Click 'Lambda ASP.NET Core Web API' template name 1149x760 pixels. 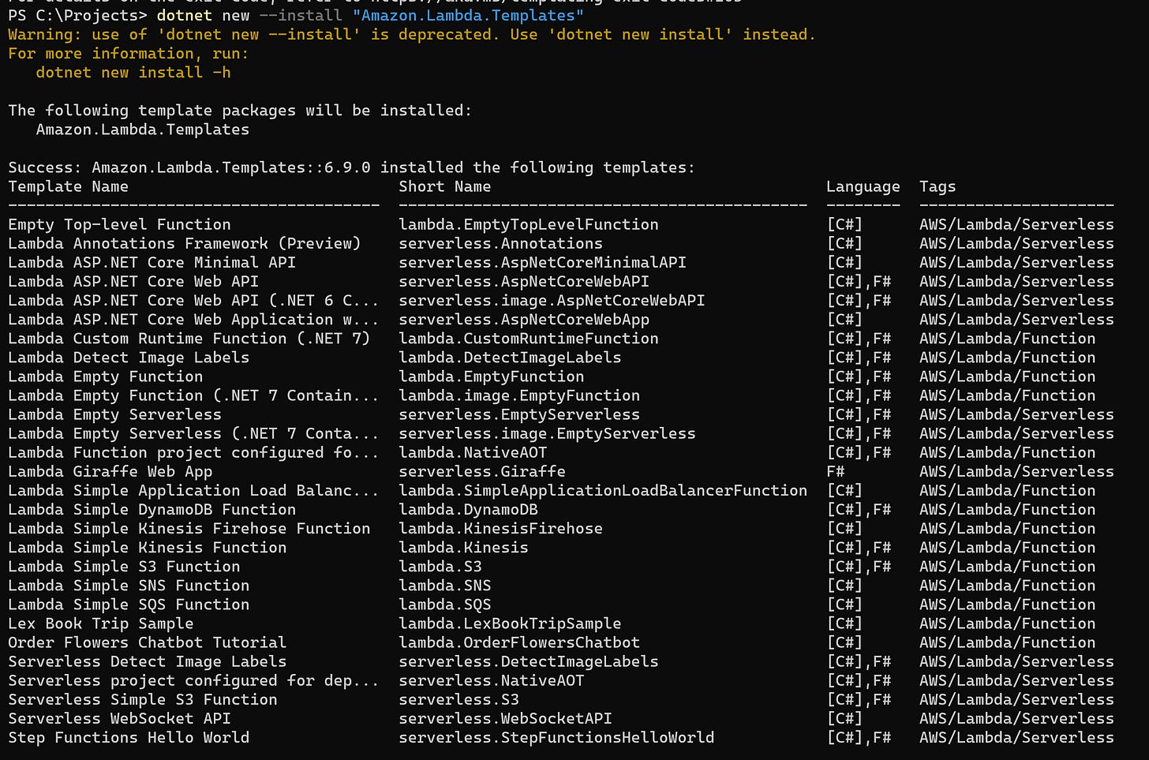pyautogui.click(x=133, y=281)
